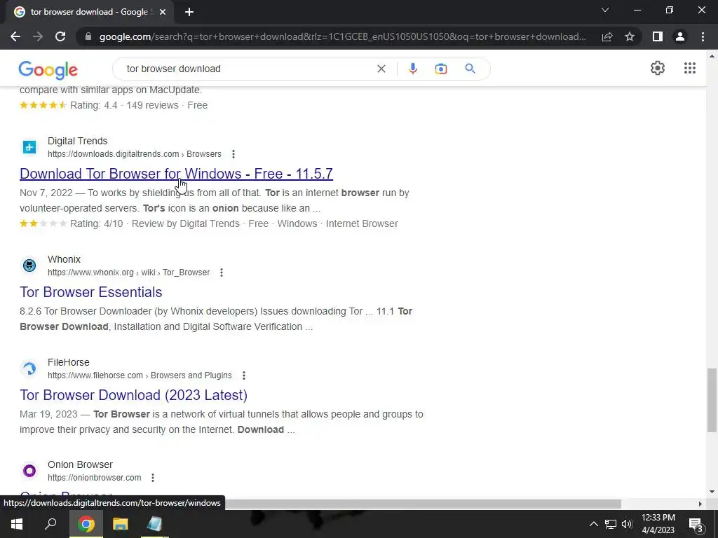Screen dimensions: 718x538
Task: Open network status tray icon
Action: point(611,524)
